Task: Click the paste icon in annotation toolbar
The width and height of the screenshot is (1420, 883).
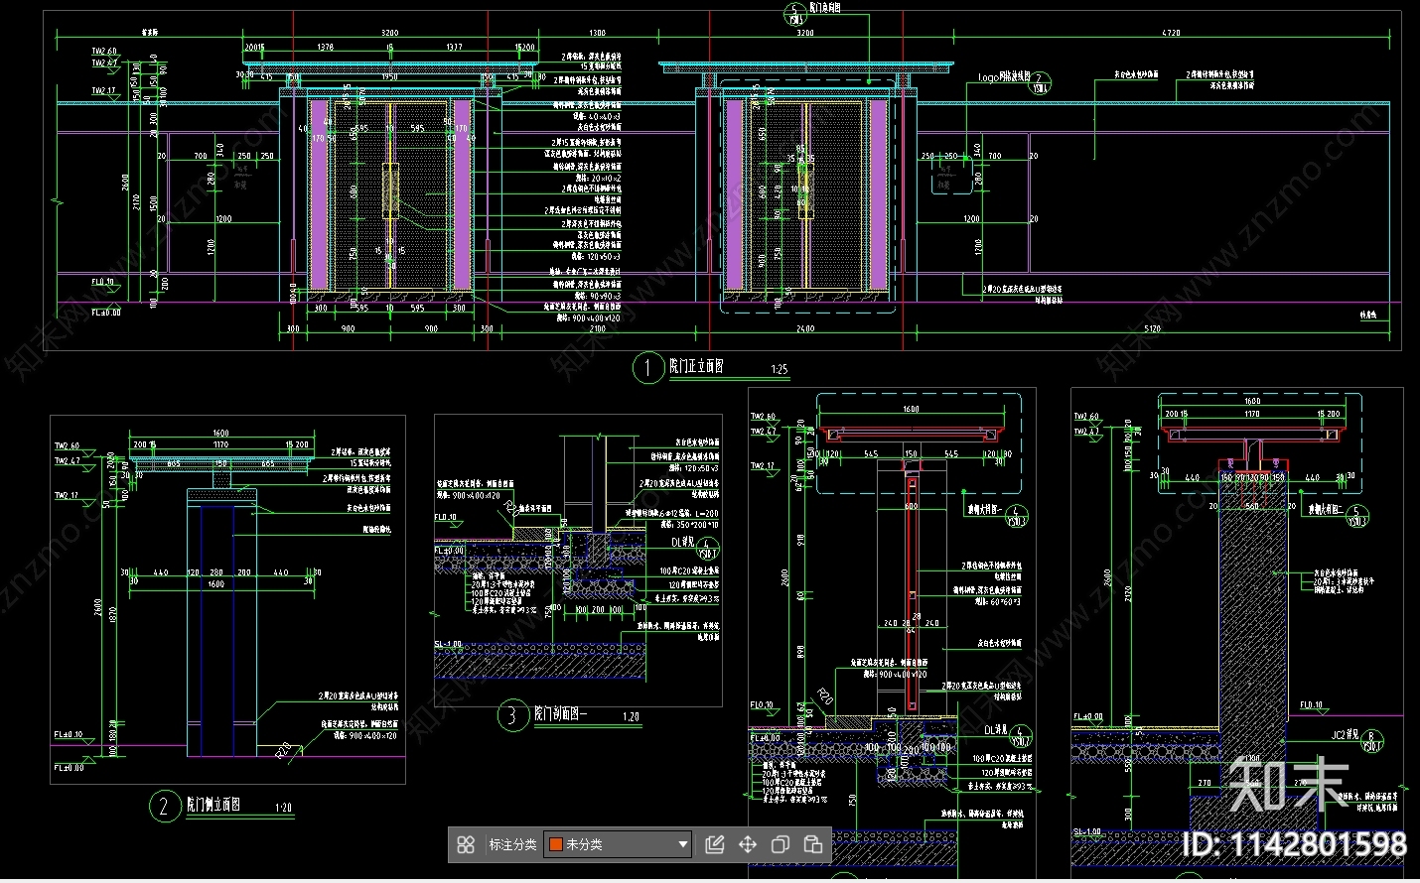Action: coord(812,844)
